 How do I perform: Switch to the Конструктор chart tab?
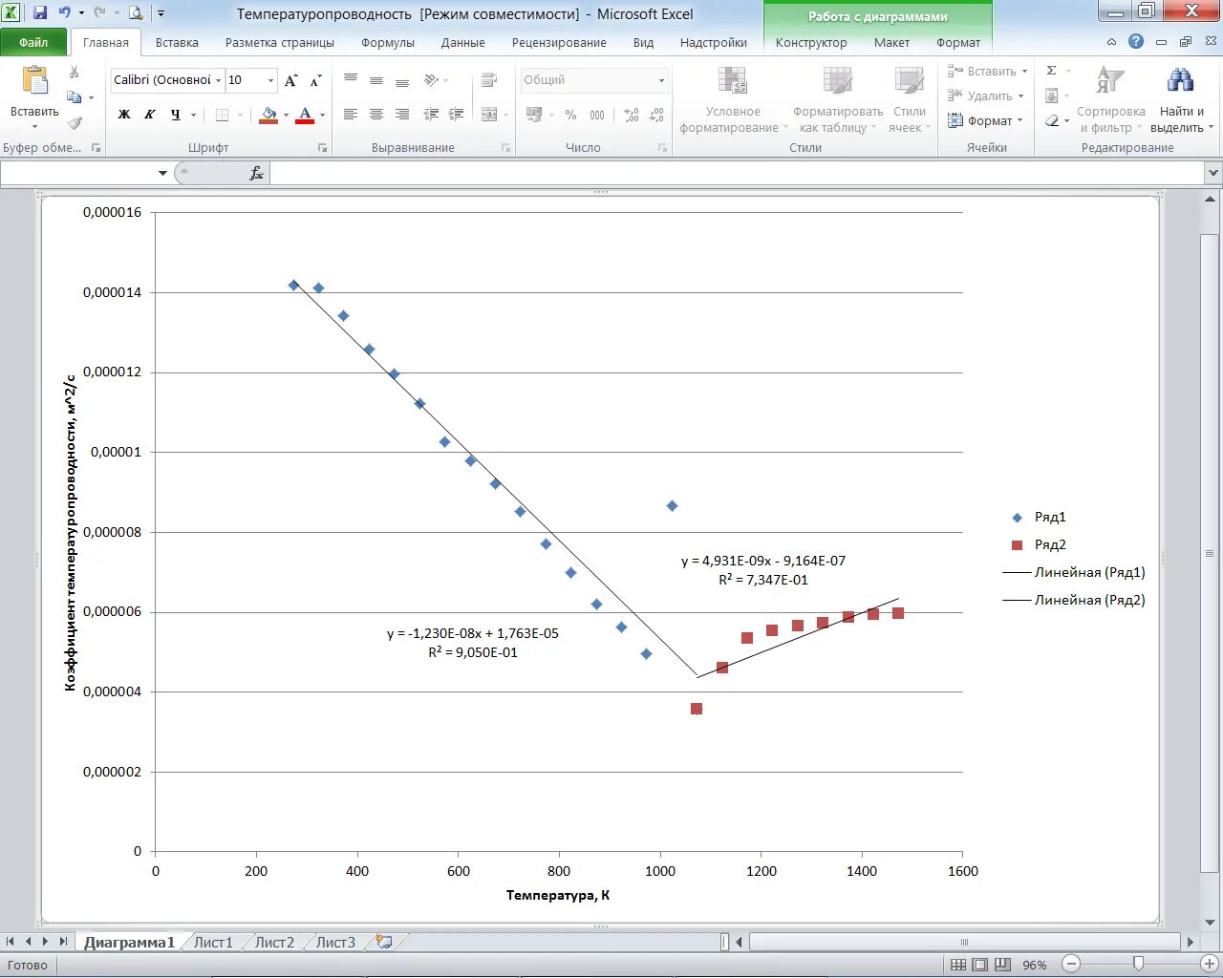(811, 42)
